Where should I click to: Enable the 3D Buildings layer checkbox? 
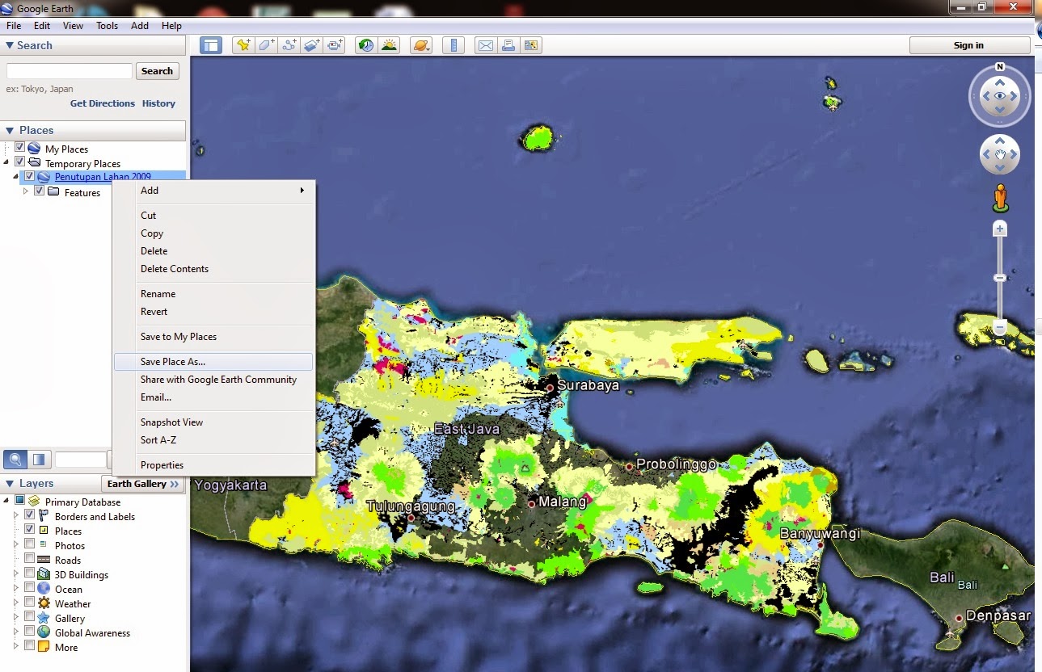coord(30,574)
